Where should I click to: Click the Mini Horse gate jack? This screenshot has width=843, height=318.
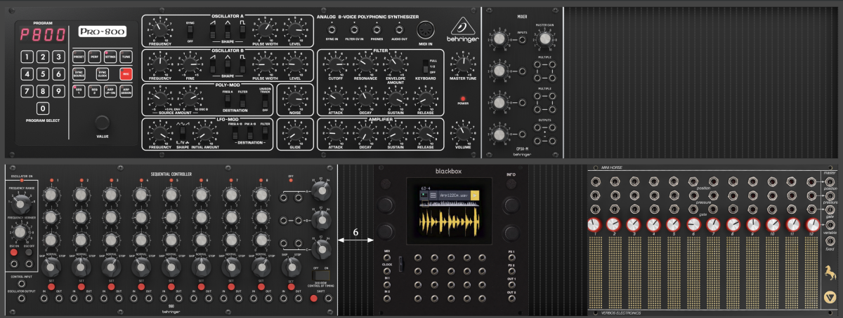point(830,210)
